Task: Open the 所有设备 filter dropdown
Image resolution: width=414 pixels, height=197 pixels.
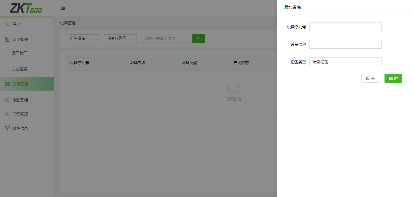Action: pyautogui.click(x=83, y=39)
